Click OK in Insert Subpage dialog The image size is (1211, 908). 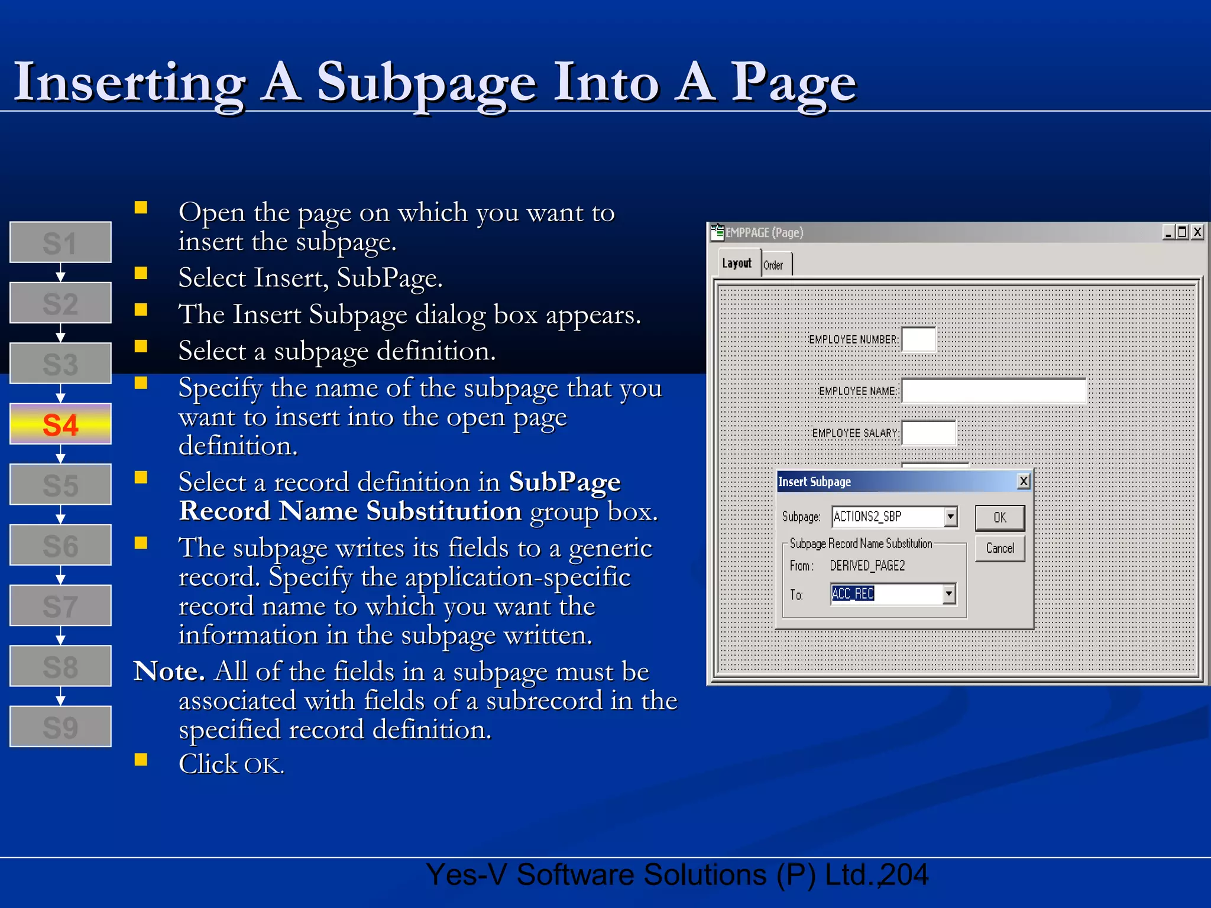pos(1000,517)
